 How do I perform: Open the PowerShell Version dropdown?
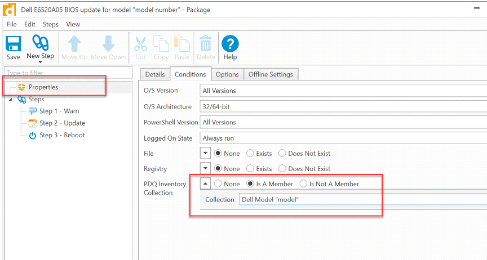(x=343, y=122)
